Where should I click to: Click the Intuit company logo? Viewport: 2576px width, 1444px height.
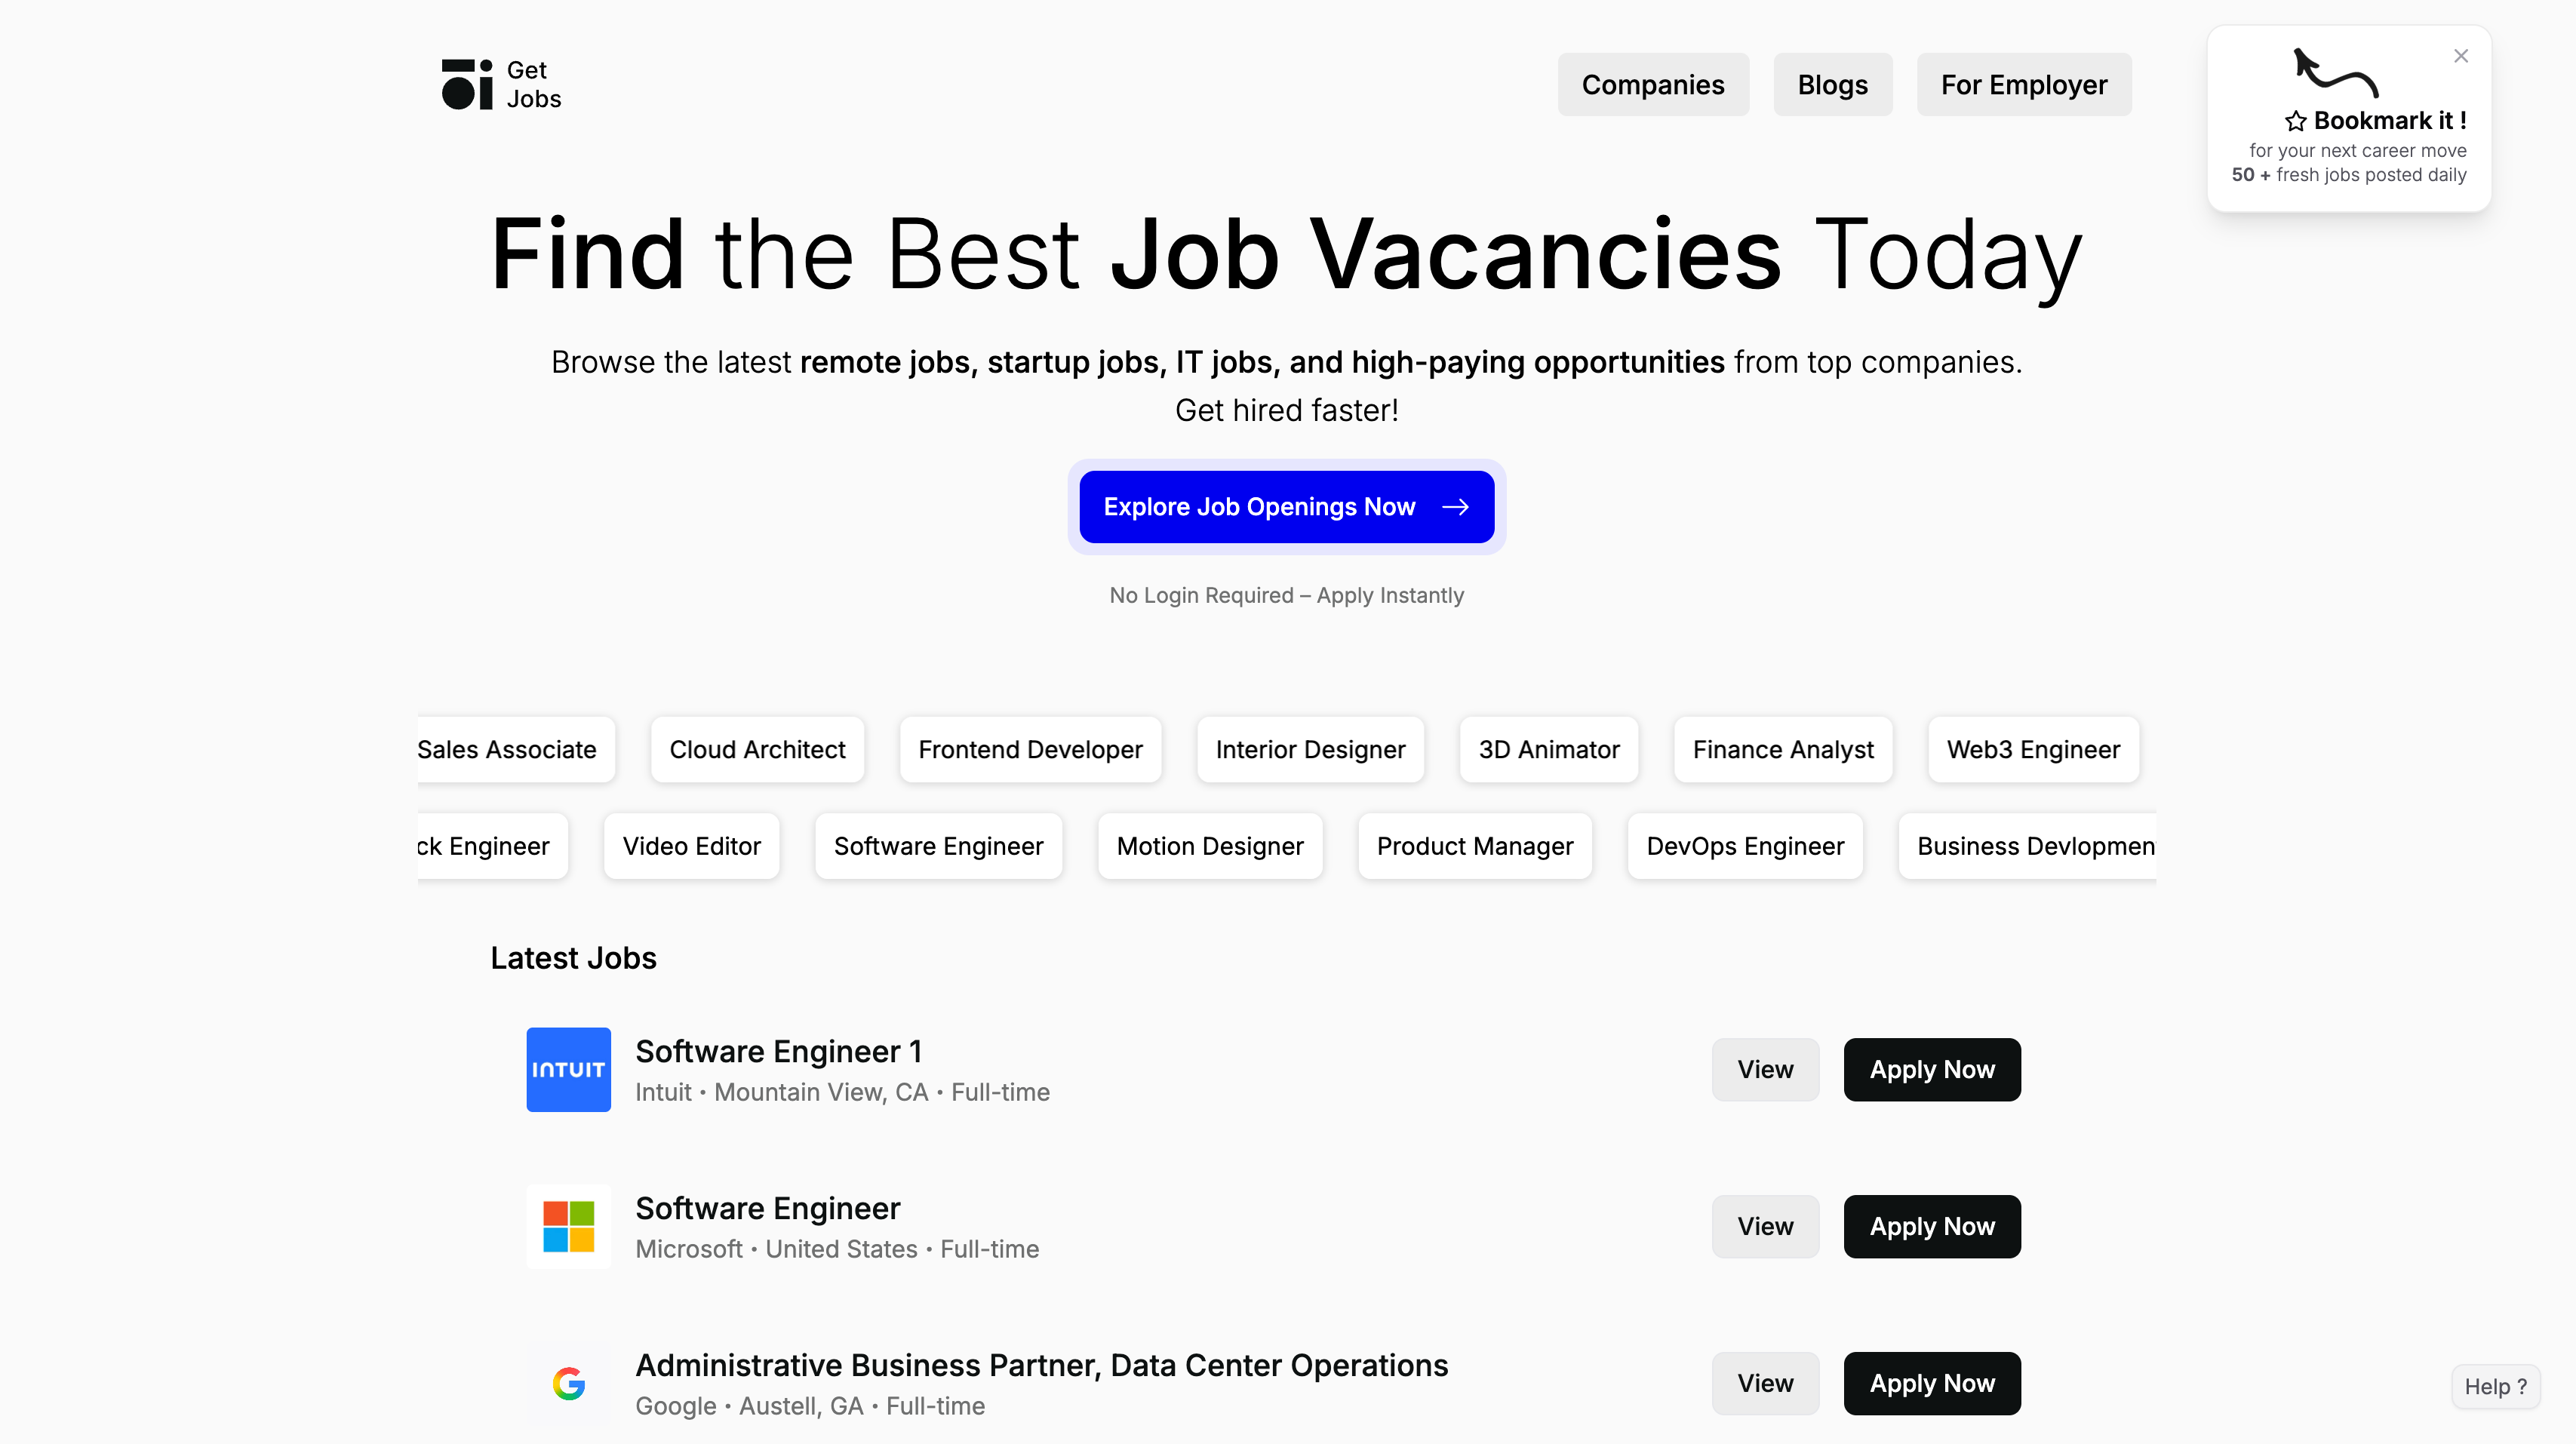tap(569, 1070)
